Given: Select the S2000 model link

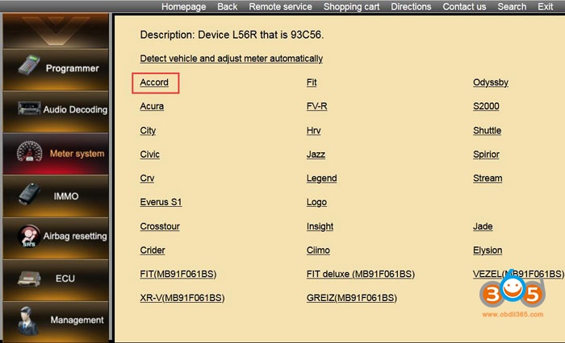Looking at the screenshot, I should [x=486, y=106].
